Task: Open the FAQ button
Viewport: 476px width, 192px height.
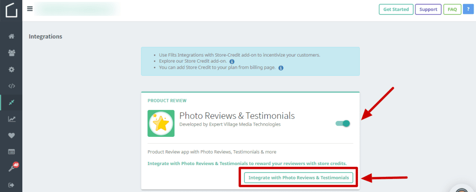Action: tap(452, 9)
